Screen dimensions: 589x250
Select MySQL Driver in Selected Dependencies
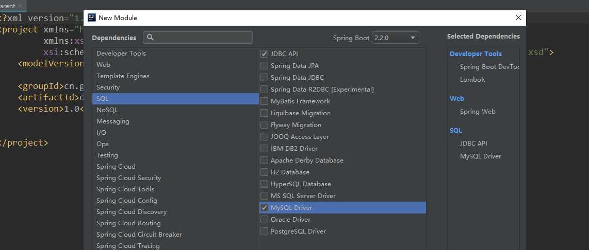(481, 156)
